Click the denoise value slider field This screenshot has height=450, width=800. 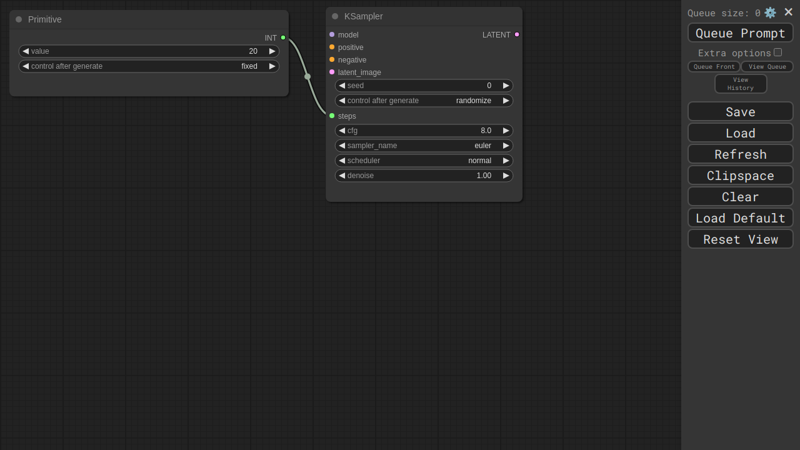[x=424, y=176]
